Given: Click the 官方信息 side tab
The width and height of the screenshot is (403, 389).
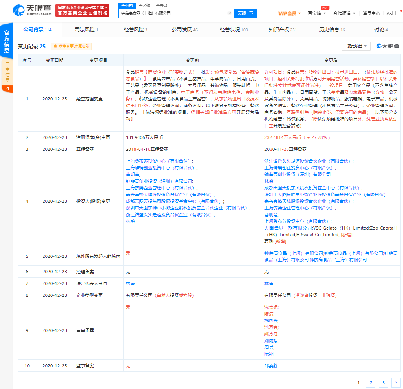Looking at the screenshot, I should click(x=7, y=42).
